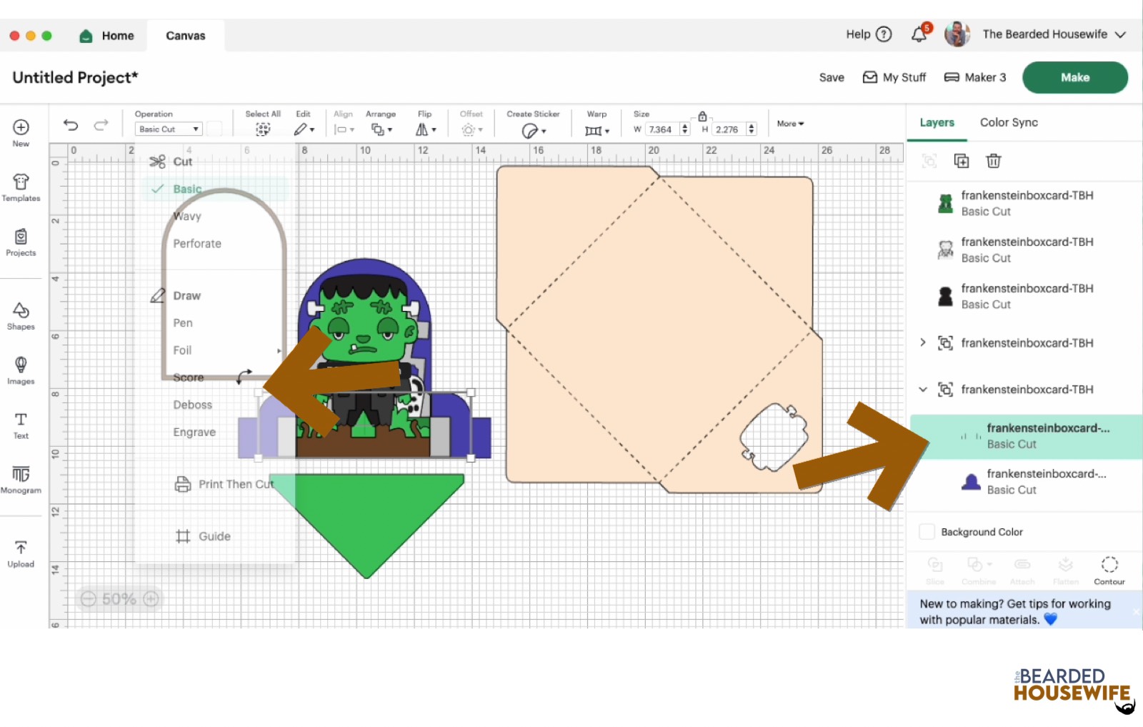Click the Save button
Image resolution: width=1143 pixels, height=727 pixels.
[831, 77]
